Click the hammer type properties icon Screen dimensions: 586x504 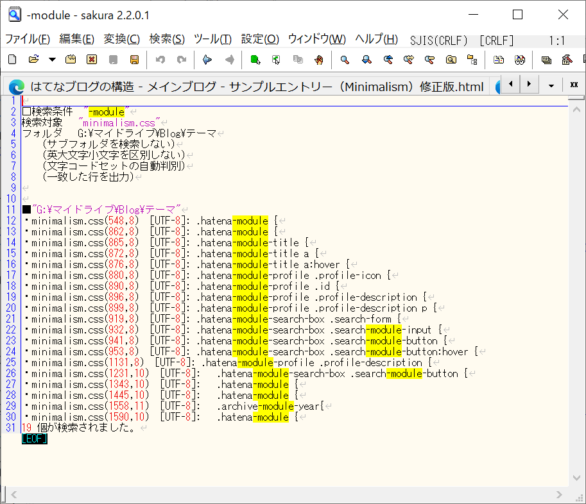click(567, 60)
